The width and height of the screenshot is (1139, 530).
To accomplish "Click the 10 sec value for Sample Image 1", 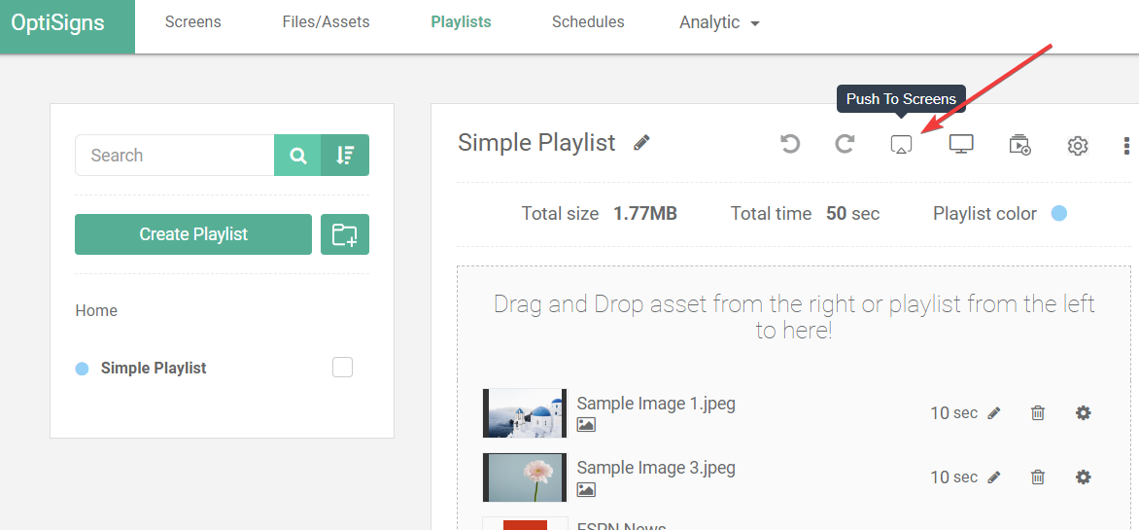I will tap(953, 413).
